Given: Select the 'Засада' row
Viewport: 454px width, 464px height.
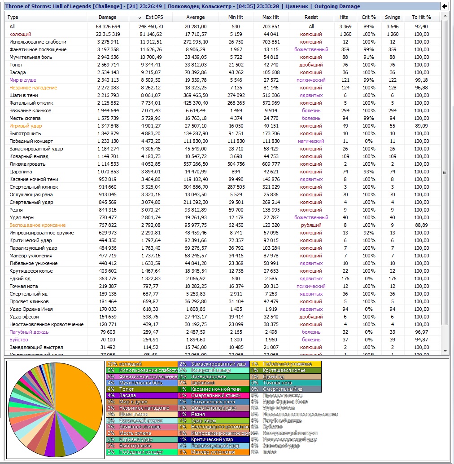Looking at the screenshot, I should [223, 72].
